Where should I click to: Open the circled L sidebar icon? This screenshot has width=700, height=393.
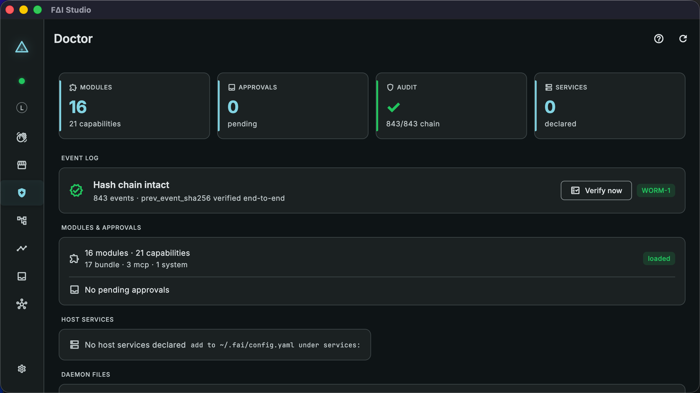pos(22,108)
